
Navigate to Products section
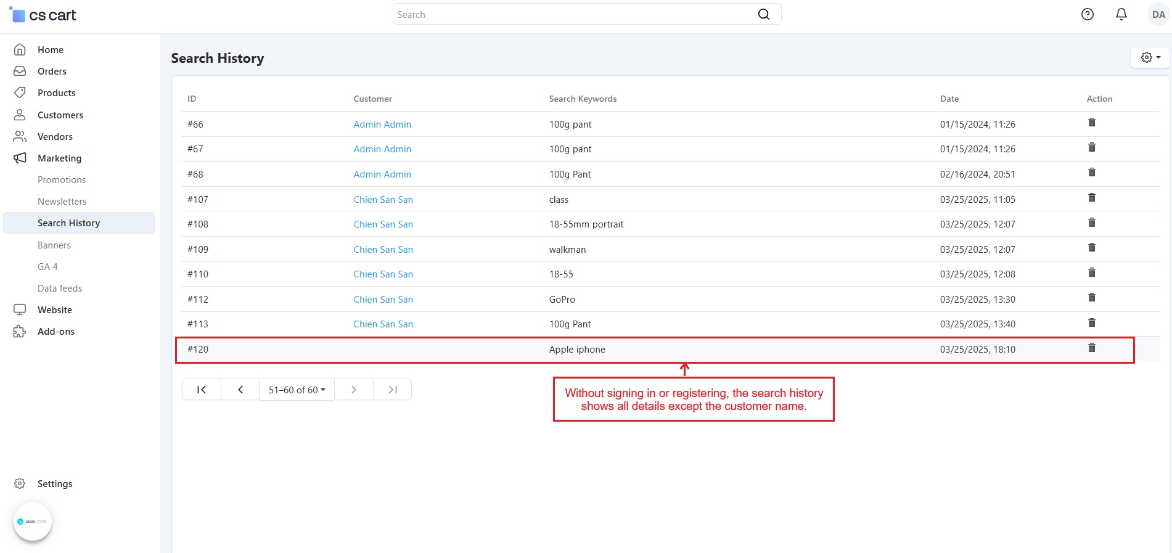click(56, 93)
